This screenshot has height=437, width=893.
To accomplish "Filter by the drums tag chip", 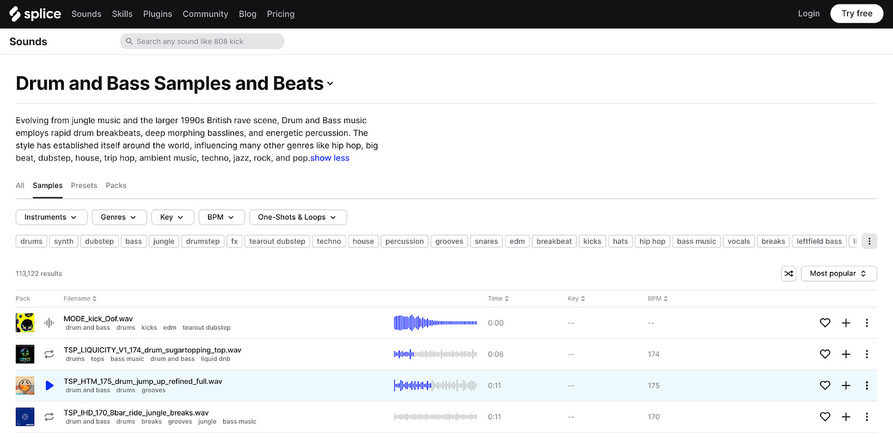I will 31,241.
